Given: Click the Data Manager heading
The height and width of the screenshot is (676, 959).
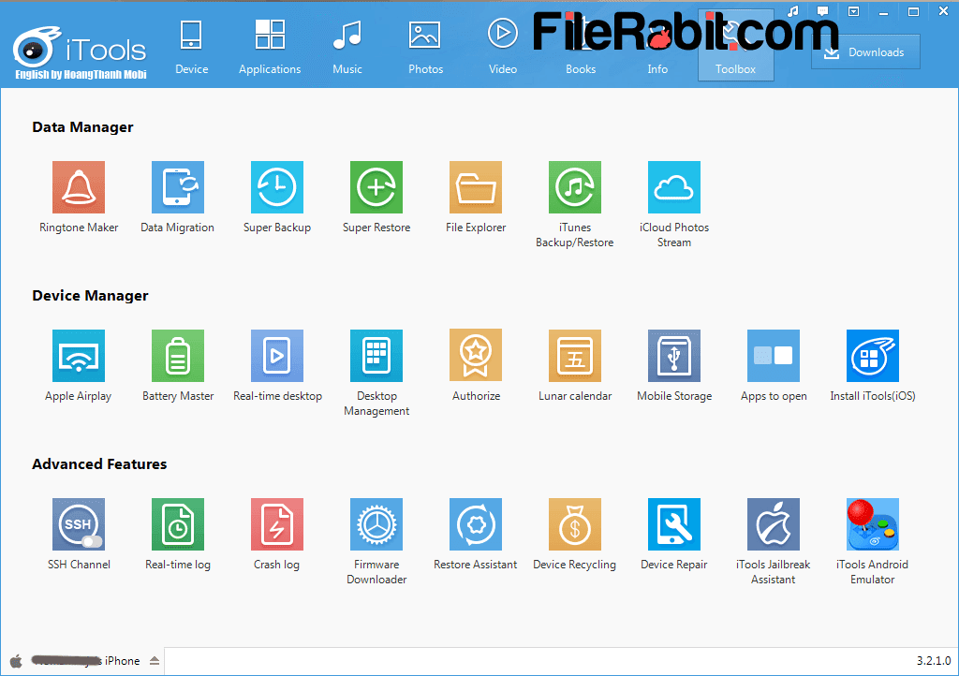Looking at the screenshot, I should 82,127.
